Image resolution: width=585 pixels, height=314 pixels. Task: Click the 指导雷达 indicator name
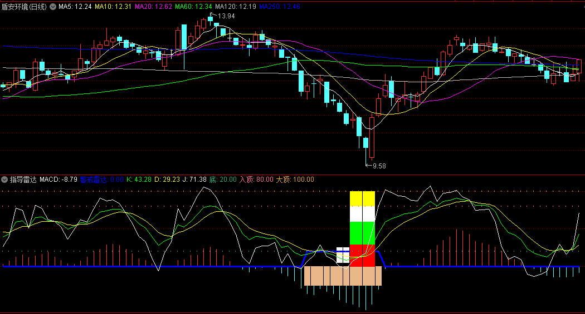[x=23, y=180]
